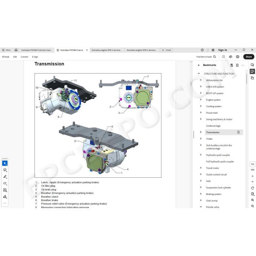Open 2nd Auxiliary circuit in the undercarriage bookmark
The height and width of the screenshot is (256, 256).
(219, 147)
